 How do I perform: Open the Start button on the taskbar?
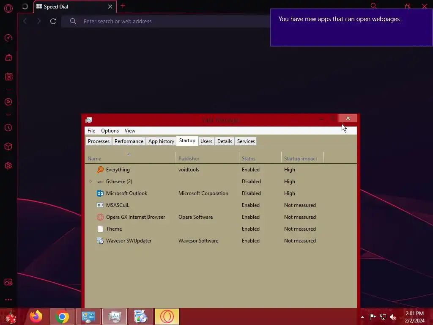click(x=11, y=317)
